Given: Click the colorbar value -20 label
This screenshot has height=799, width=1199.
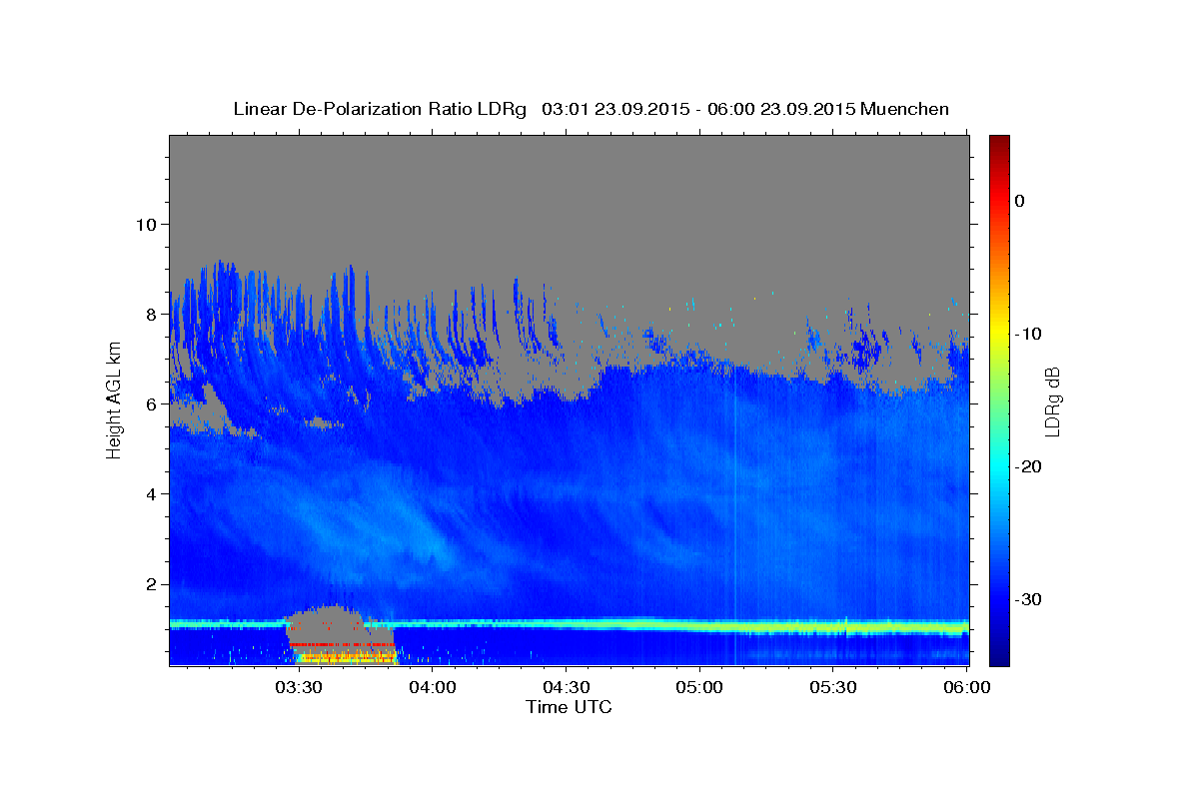Looking at the screenshot, I should (x=1028, y=466).
